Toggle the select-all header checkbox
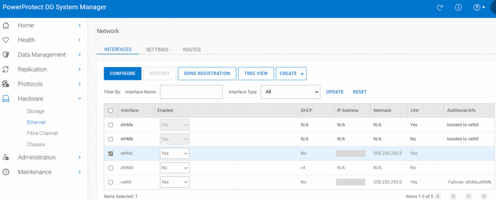This screenshot has width=496, height=200. pos(110,111)
